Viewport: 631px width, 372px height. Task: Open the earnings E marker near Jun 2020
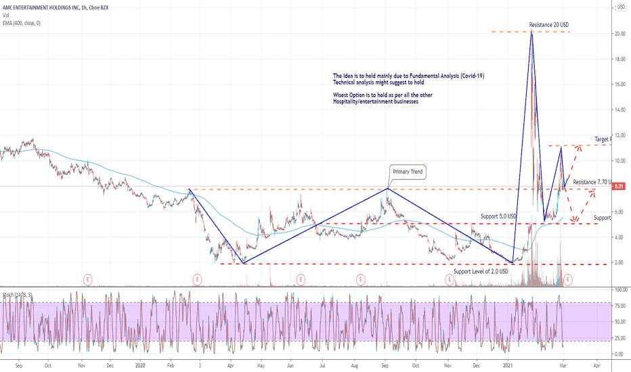pyautogui.click(x=301, y=279)
